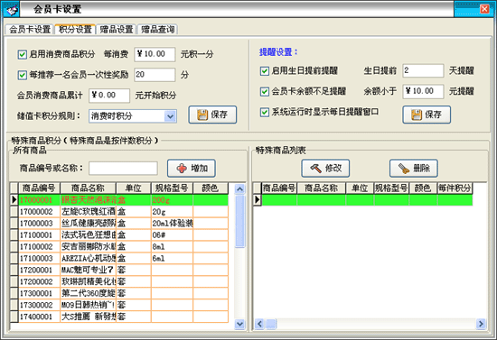Image resolution: width=497 pixels, height=340 pixels.
Task: Click 商品名称 column header in all products
Action: click(89, 188)
